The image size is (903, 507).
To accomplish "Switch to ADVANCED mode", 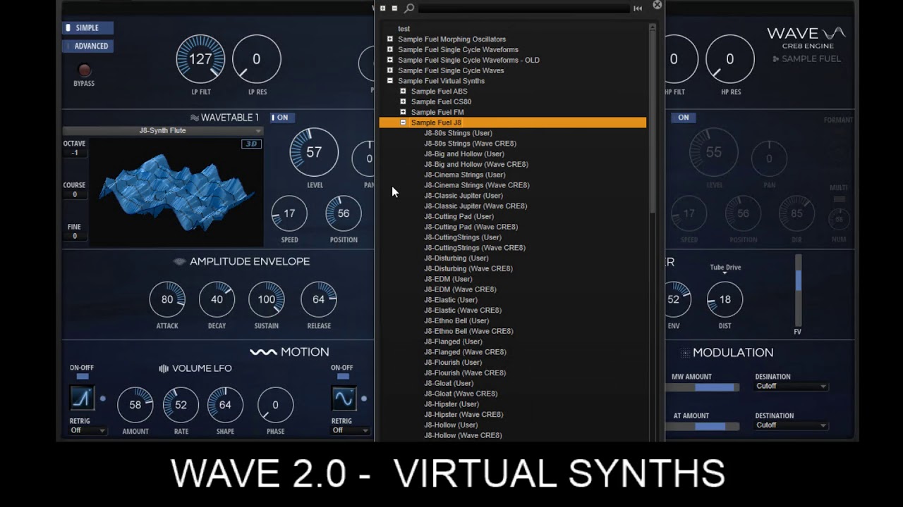I will 87,46.
